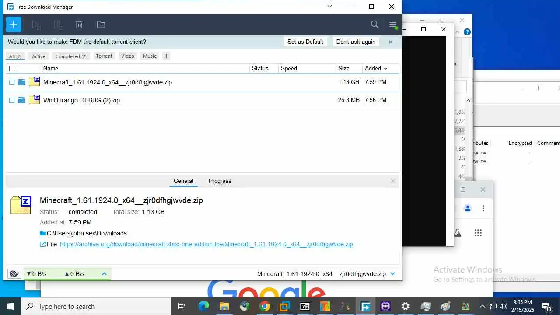Sort list by Speed column header
The image size is (560, 315).
click(x=307, y=69)
